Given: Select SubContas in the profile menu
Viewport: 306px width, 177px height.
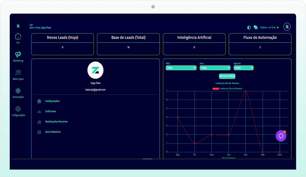Looking at the screenshot, I should coord(50,112).
